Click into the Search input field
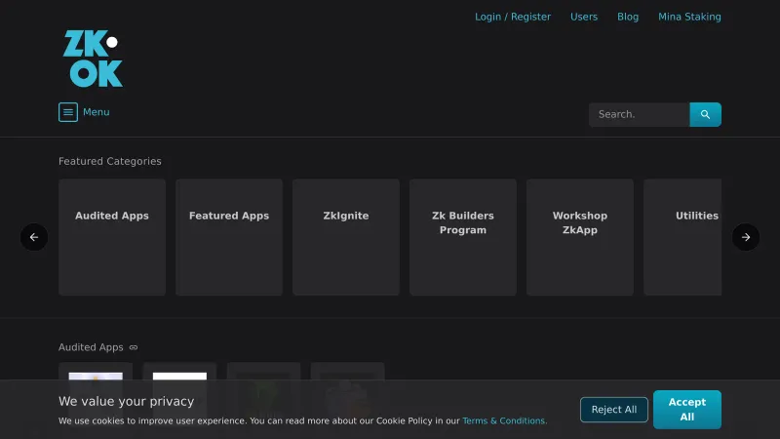Screen dimensions: 780x439 (639, 114)
